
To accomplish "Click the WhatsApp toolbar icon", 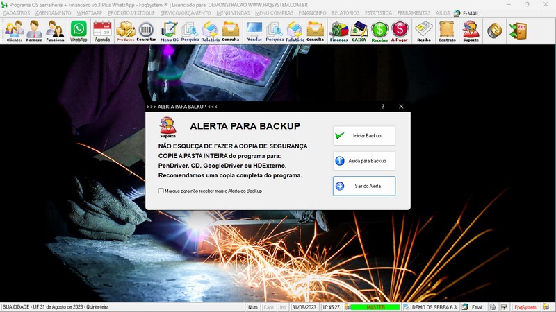I will (79, 31).
